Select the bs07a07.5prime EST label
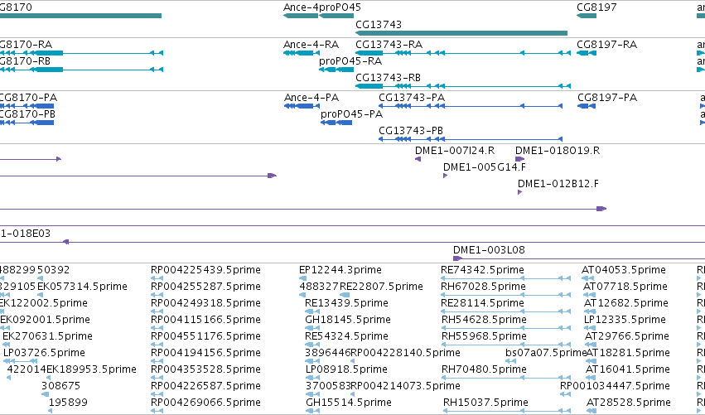 pos(546,353)
